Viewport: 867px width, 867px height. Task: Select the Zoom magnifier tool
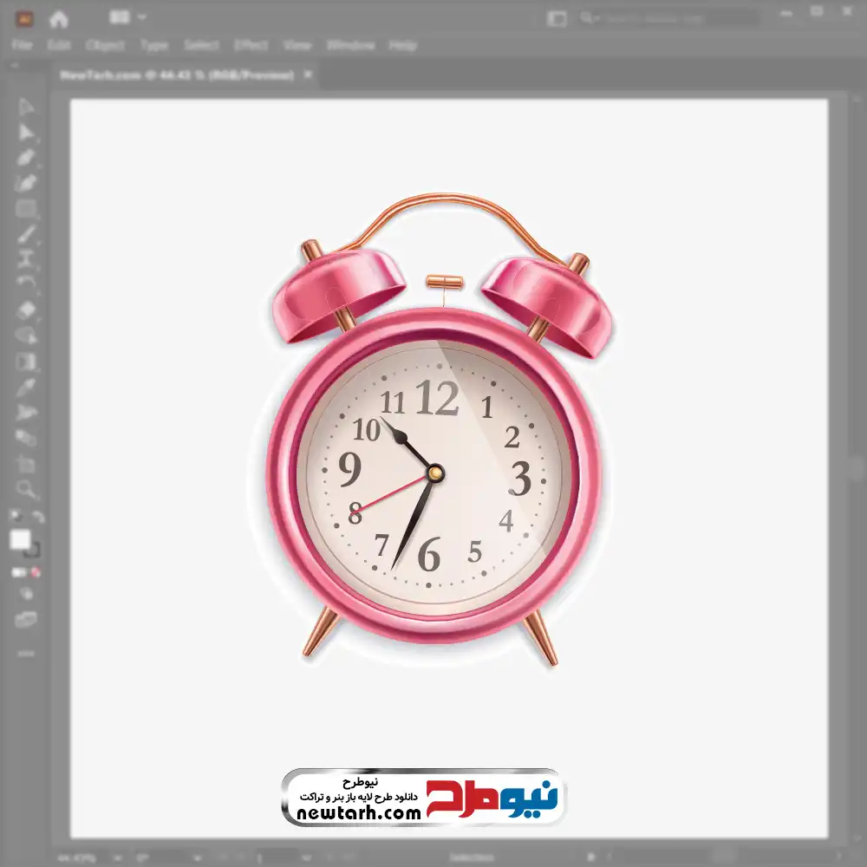pos(27,489)
